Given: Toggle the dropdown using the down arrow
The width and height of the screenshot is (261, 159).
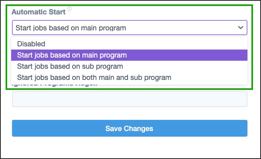Looking at the screenshot, I should 241,28.
